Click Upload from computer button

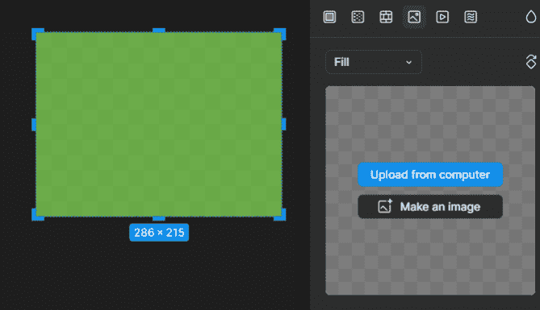click(430, 175)
